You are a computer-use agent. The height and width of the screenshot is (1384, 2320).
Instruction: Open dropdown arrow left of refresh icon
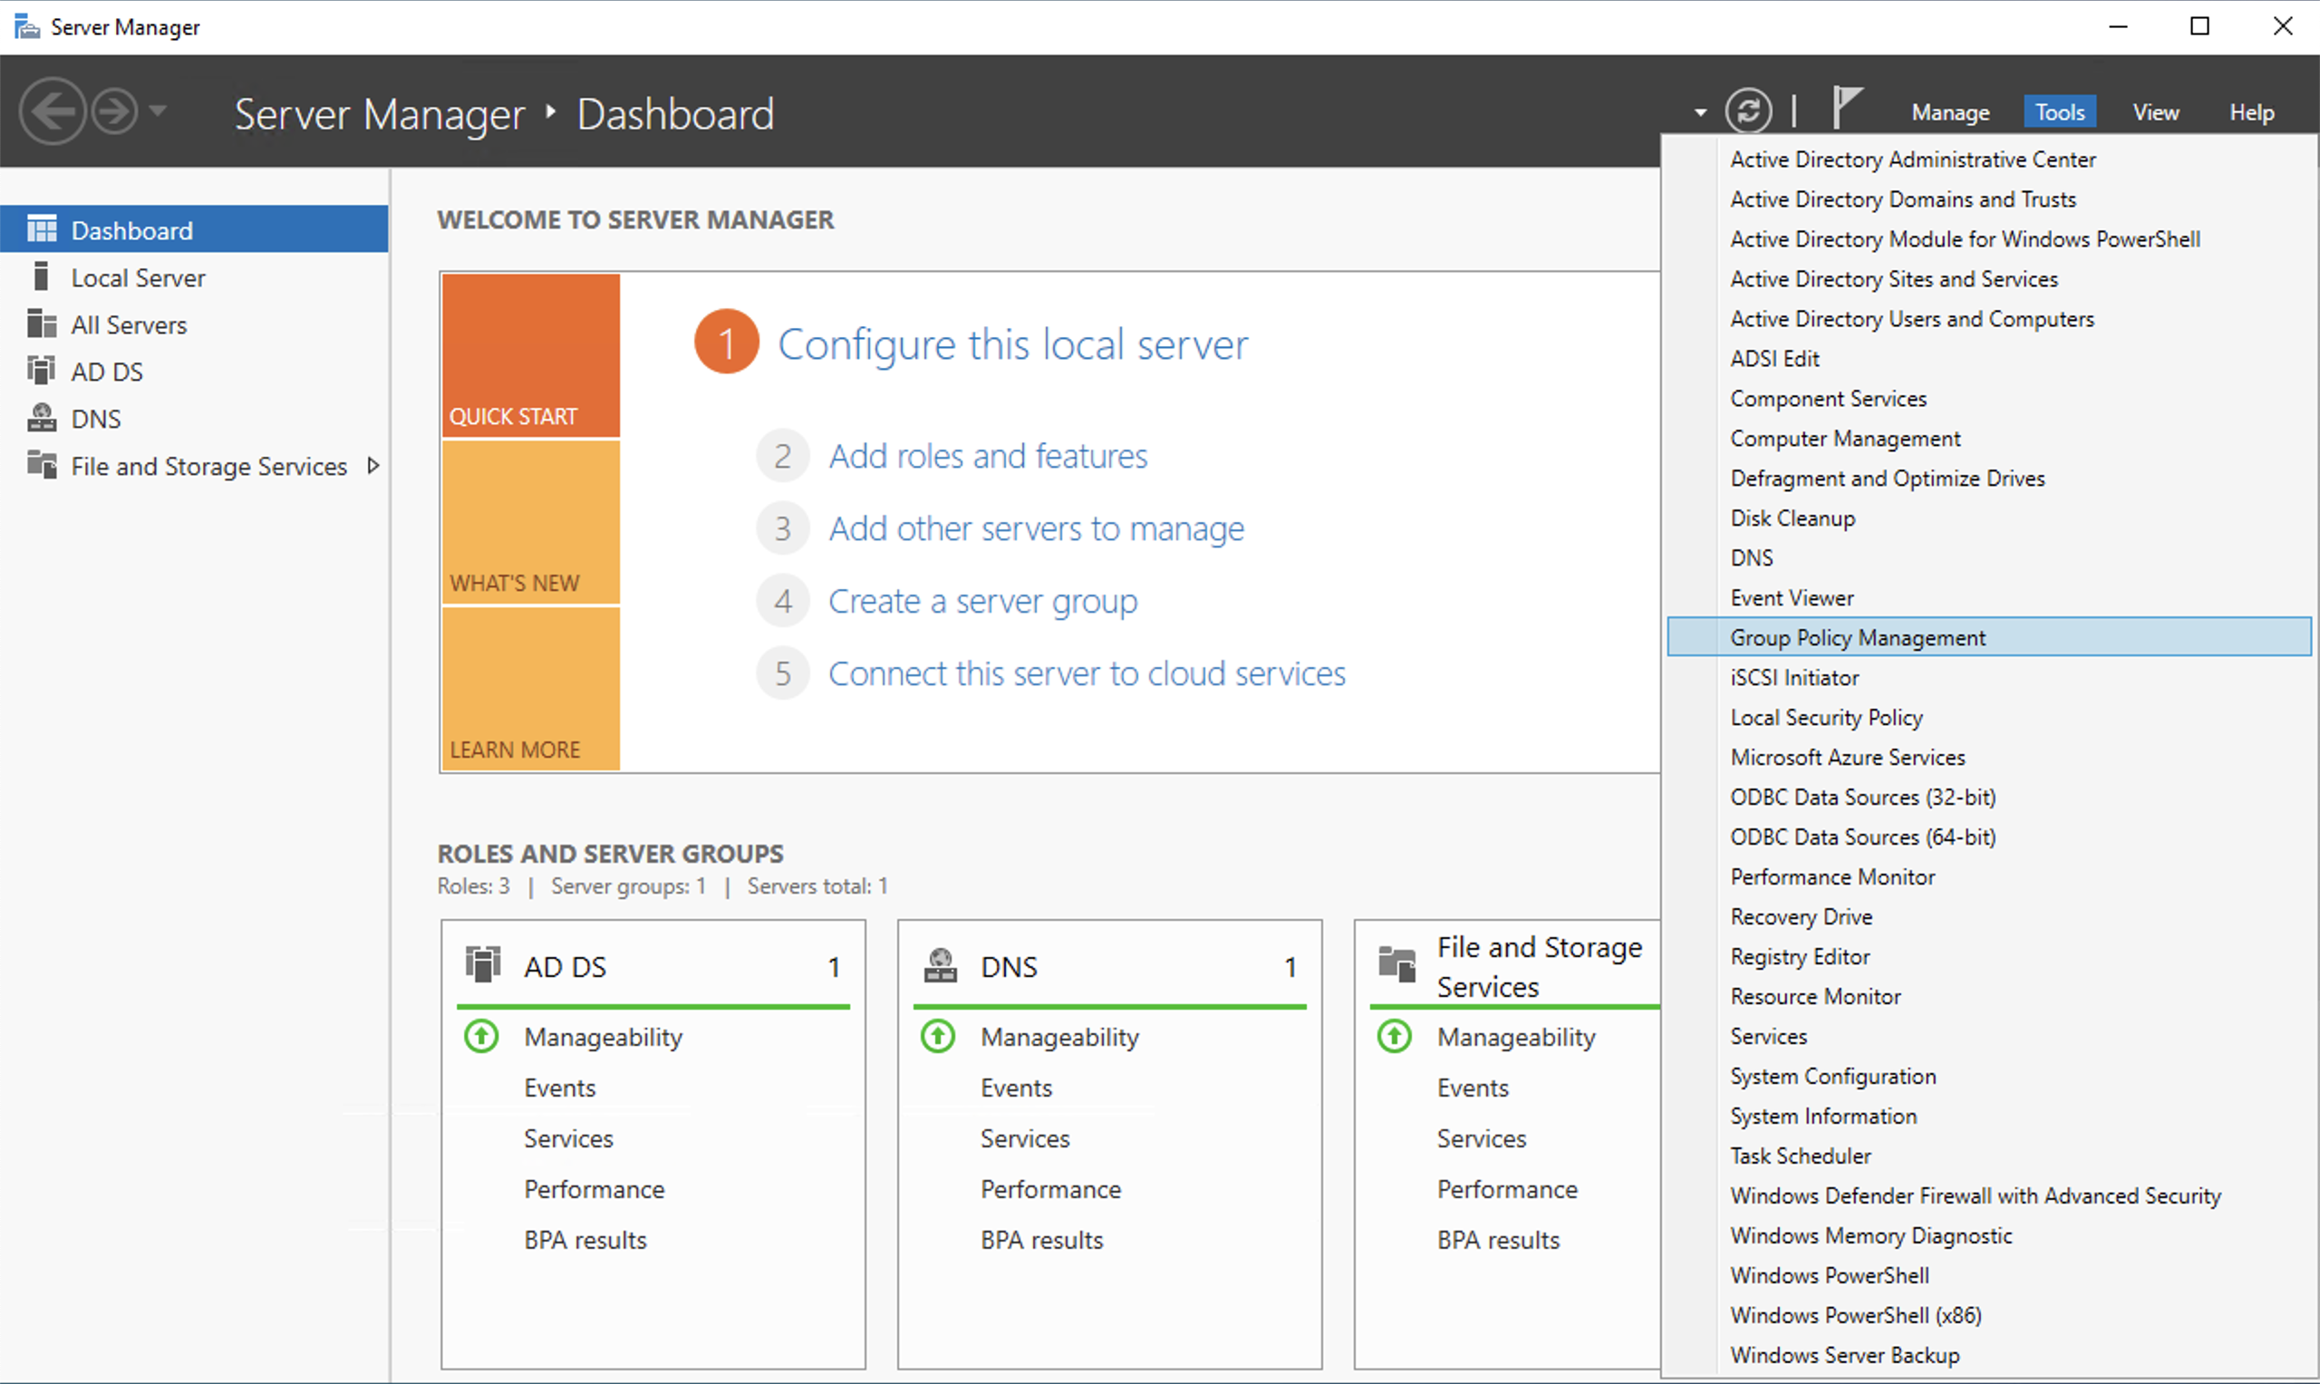[1700, 113]
